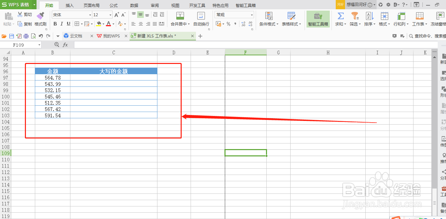Image resolution: width=446 pixels, height=219 pixels.
Task: Click the Filter (筛选) funnel icon
Action: pyautogui.click(x=355, y=16)
